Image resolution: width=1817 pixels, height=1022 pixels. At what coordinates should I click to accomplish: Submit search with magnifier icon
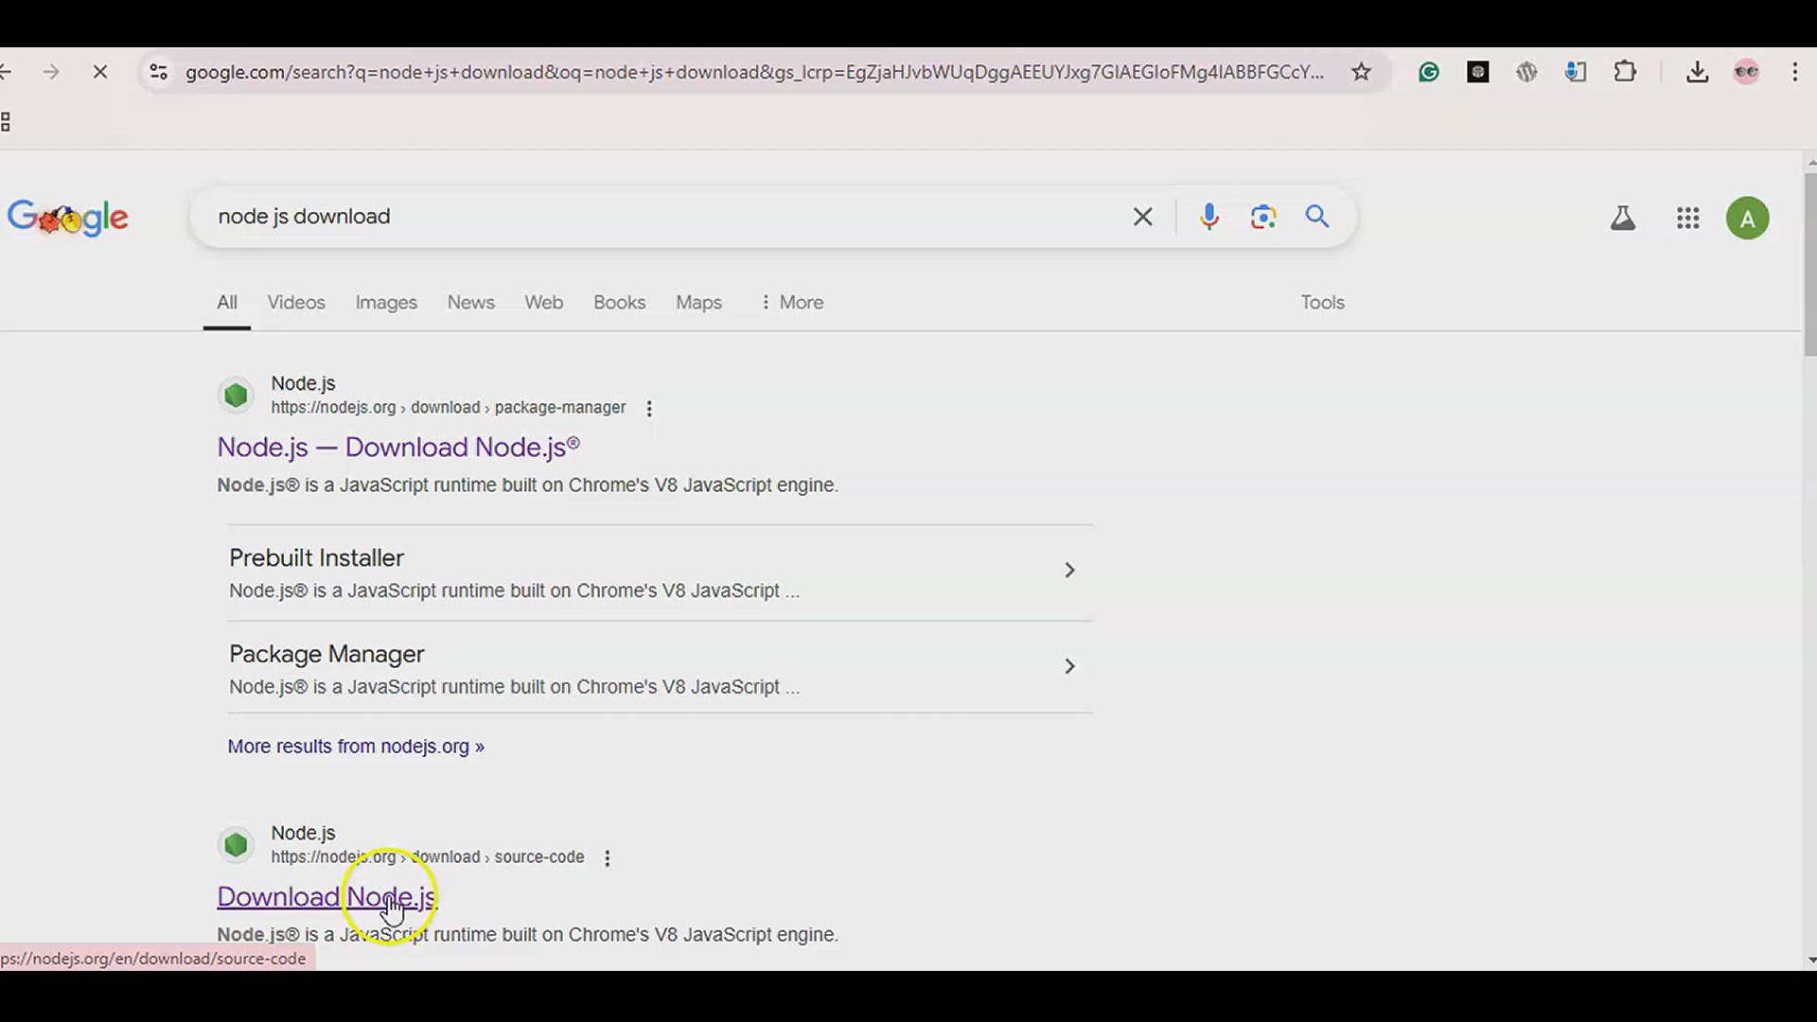click(1317, 217)
